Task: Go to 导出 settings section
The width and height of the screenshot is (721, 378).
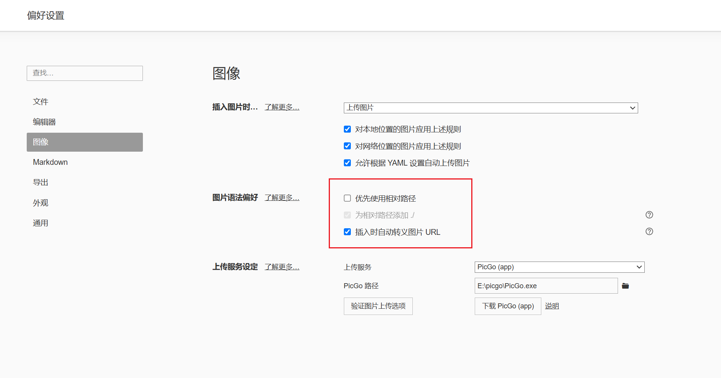Action: [x=41, y=182]
